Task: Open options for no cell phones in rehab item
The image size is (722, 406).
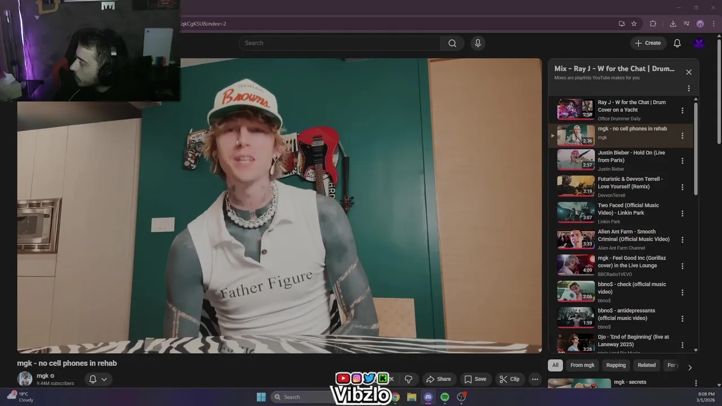Action: (683, 136)
